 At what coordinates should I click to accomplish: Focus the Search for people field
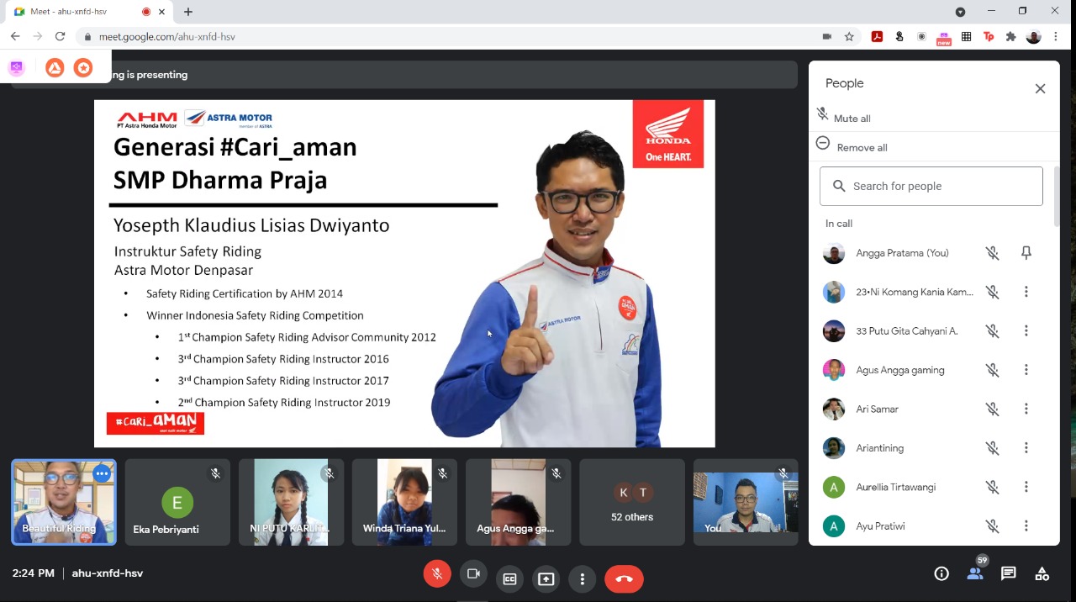pyautogui.click(x=931, y=186)
